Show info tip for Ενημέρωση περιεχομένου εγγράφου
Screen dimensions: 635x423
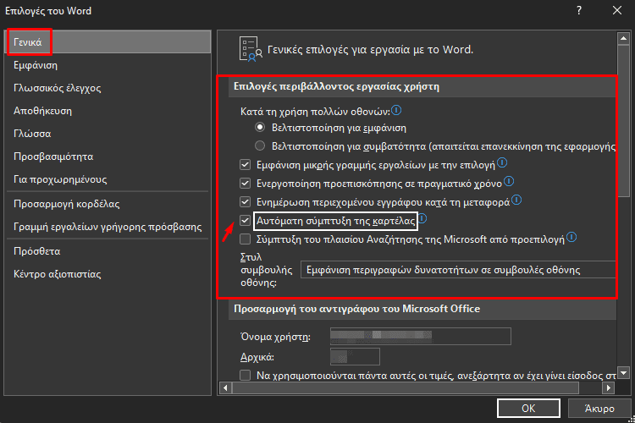[x=516, y=200]
